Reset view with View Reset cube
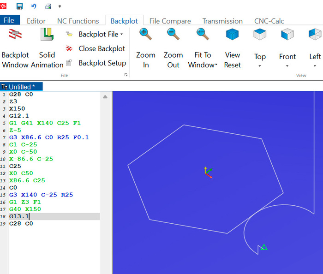 click(x=232, y=48)
